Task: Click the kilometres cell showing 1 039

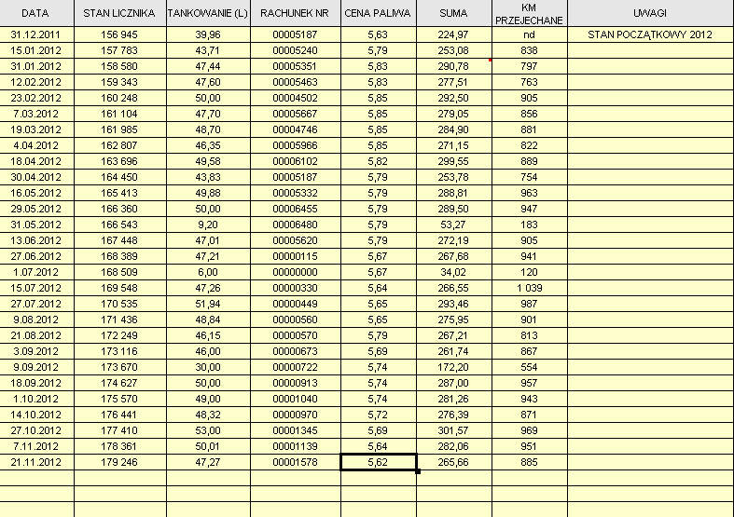Action: 529,288
